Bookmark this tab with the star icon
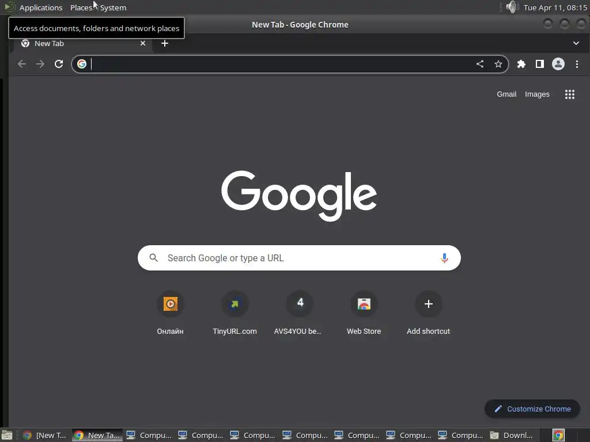Screen dimensions: 590x442 tap(498, 64)
